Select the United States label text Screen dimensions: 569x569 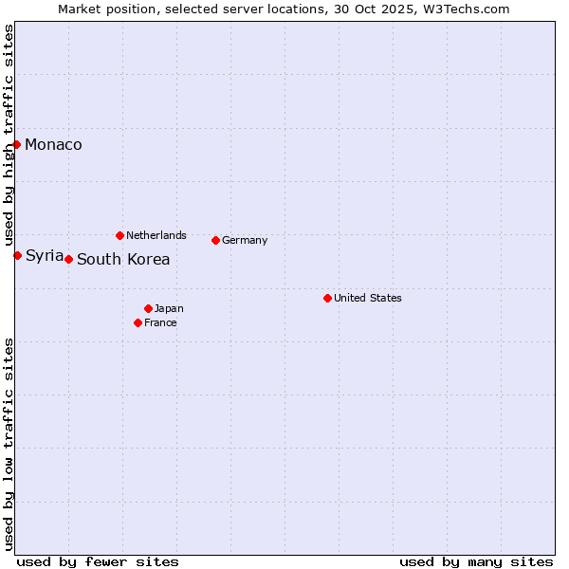[x=367, y=298]
